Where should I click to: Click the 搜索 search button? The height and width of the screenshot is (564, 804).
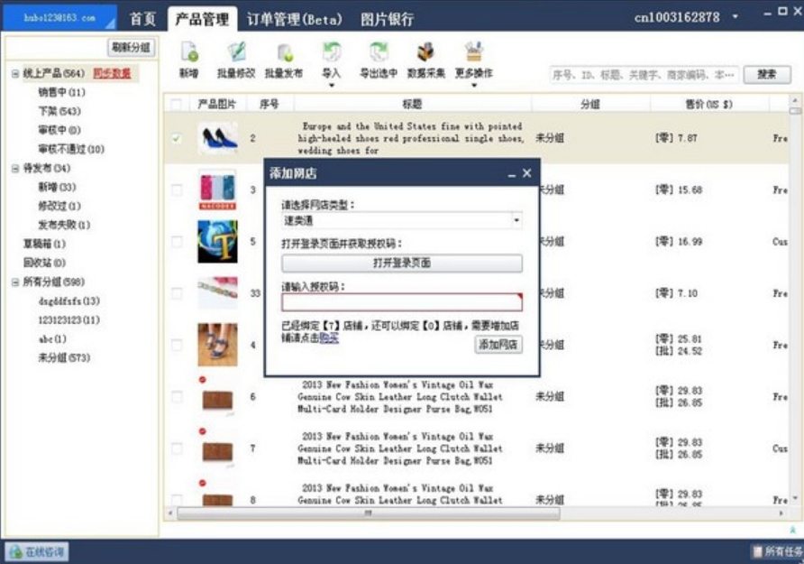click(767, 75)
